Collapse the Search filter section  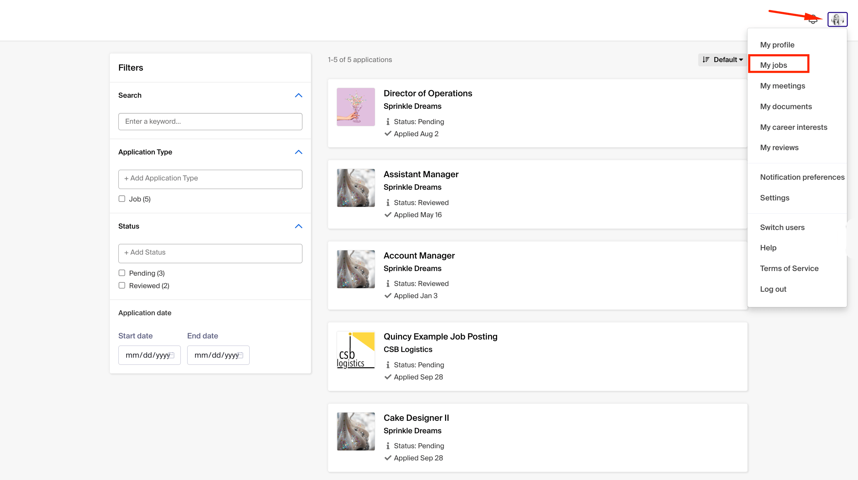click(x=298, y=95)
